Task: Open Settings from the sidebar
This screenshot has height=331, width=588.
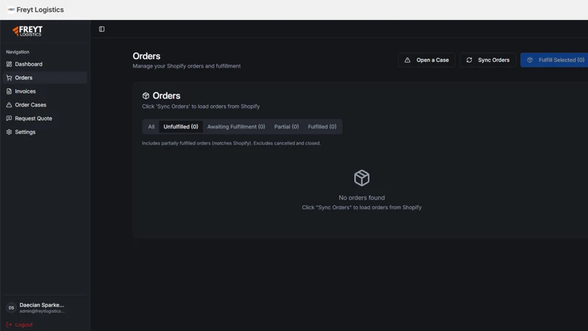Action: click(x=45, y=132)
